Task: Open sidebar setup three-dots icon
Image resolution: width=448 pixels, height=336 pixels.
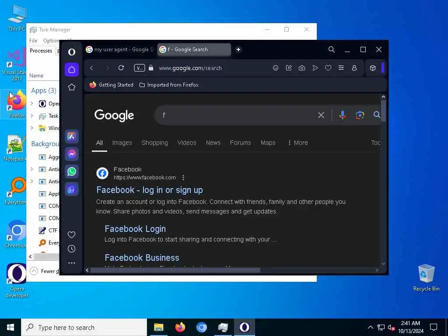Action: click(x=72, y=263)
